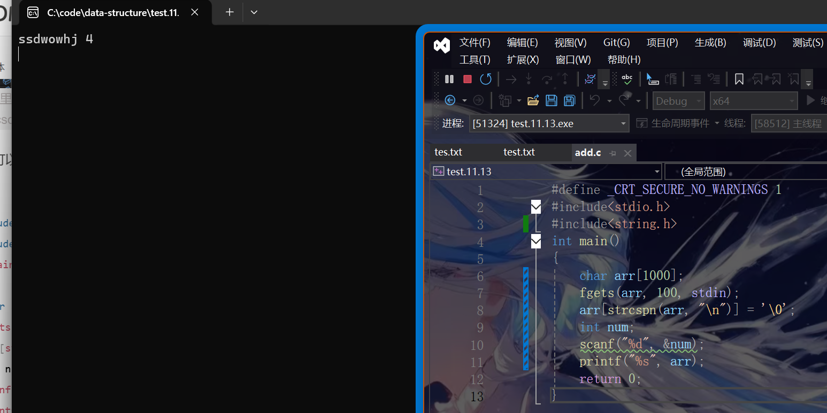The height and width of the screenshot is (413, 827).
Task: Click Step Out icon
Action: [565, 79]
